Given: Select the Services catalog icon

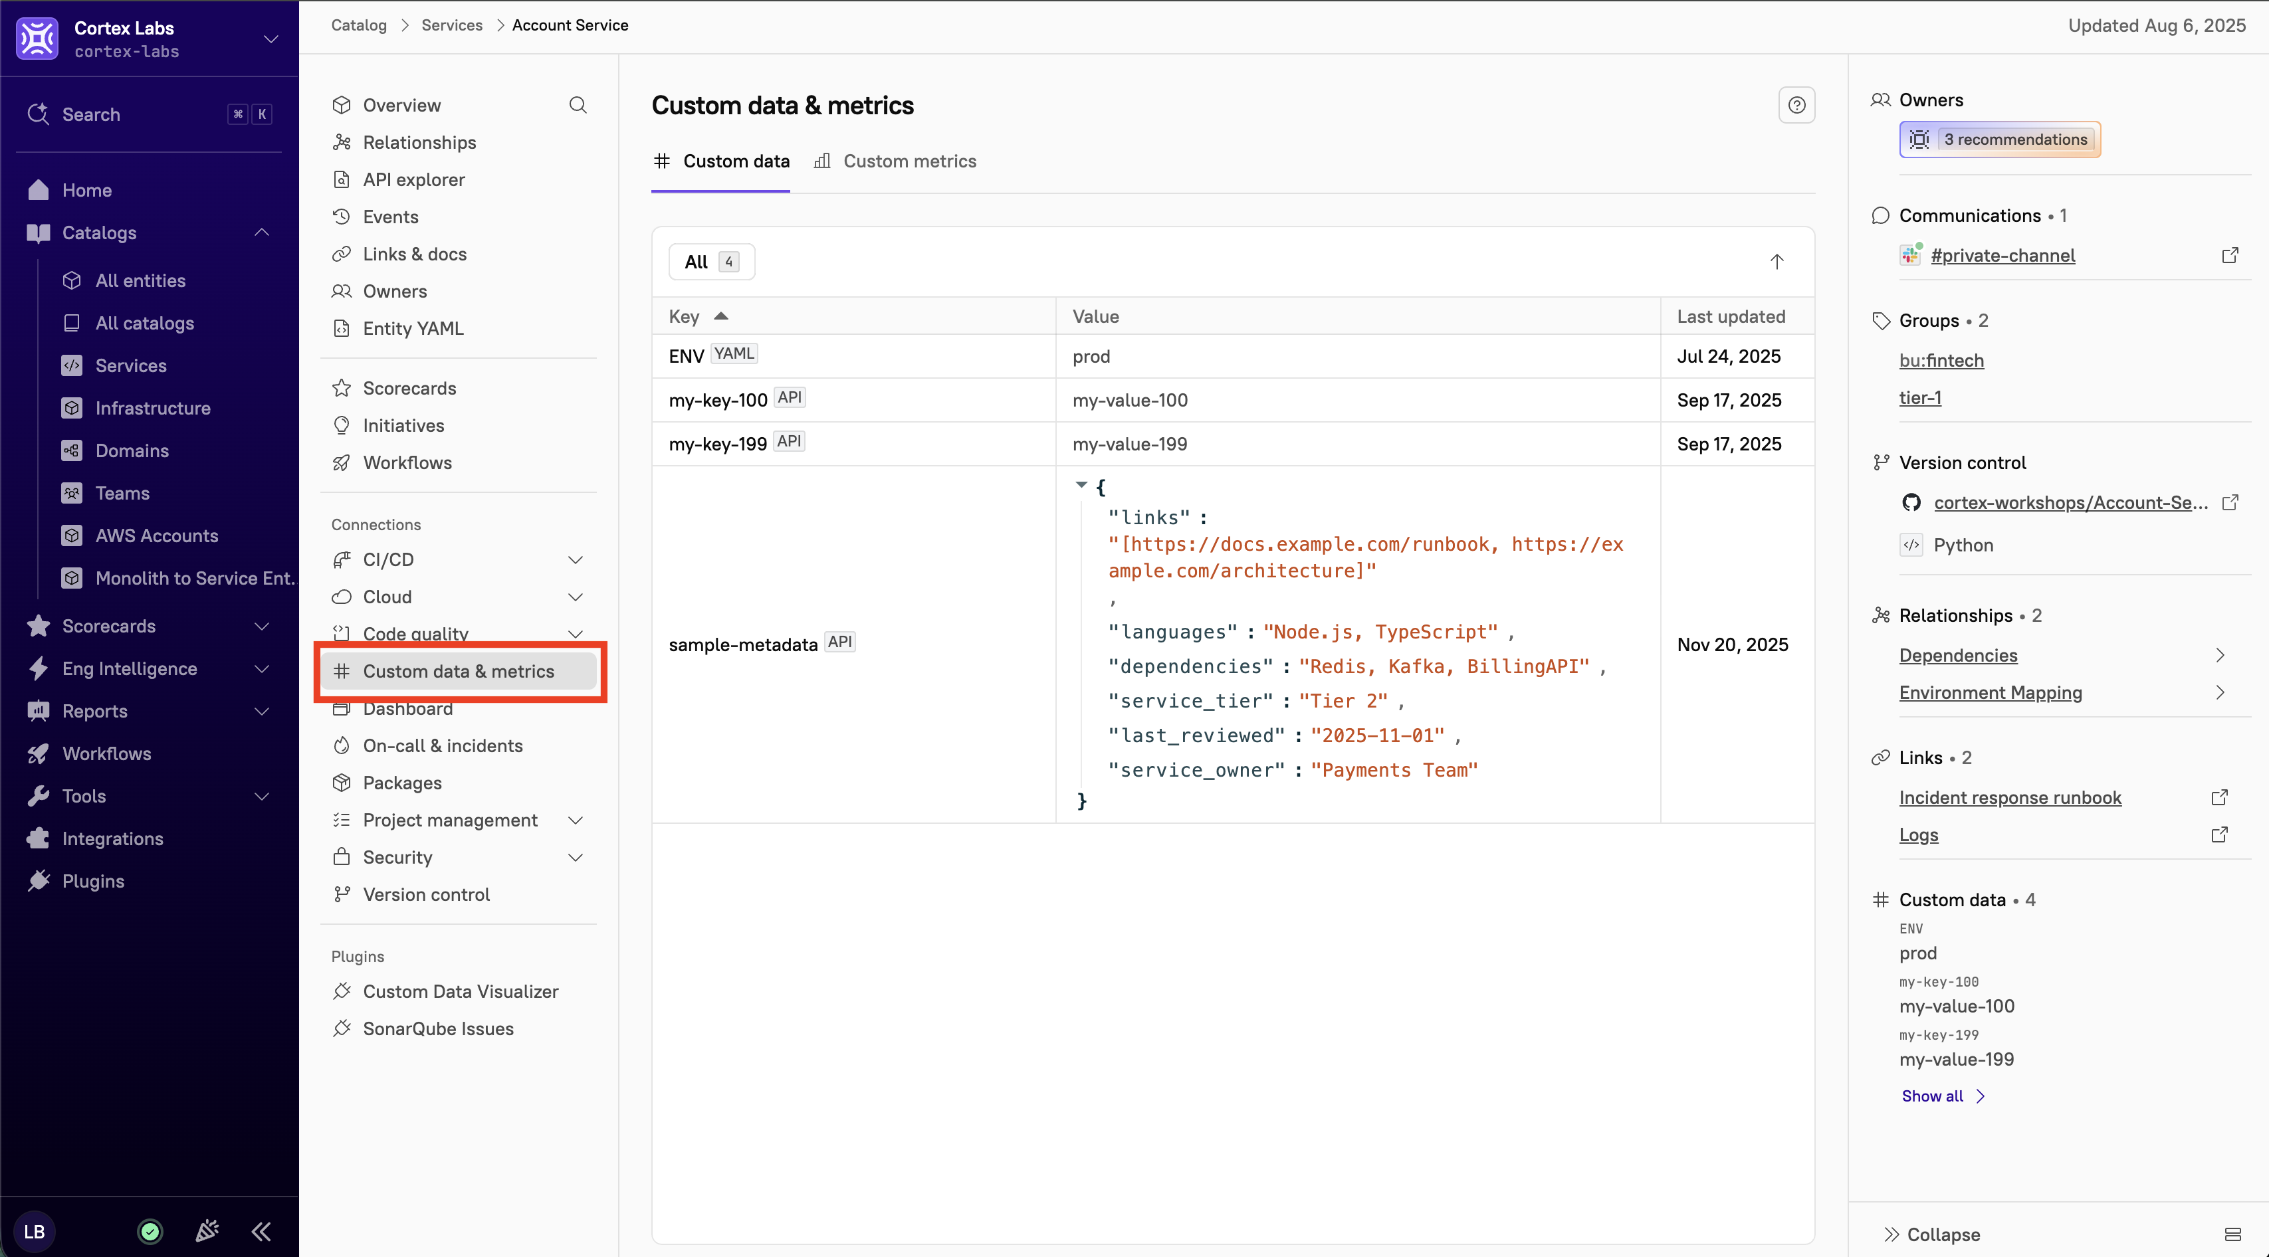Looking at the screenshot, I should click(72, 365).
